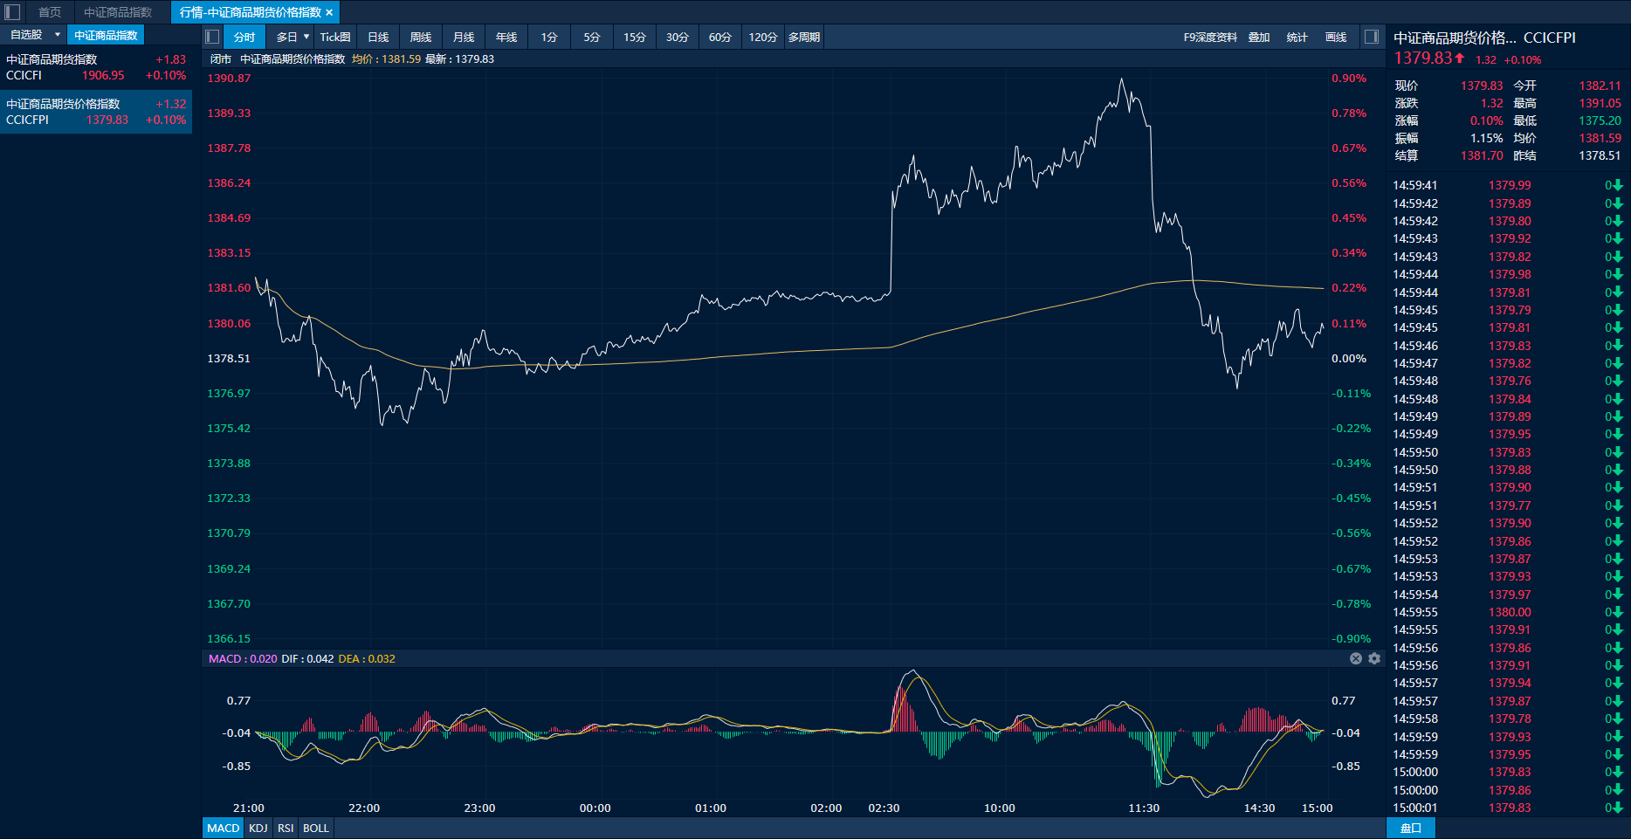This screenshot has width=1631, height=839.
Task: Collapse the left list panel via chart toolbar icon
Action: coord(212,37)
